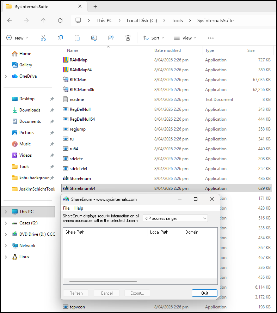Image resolution: width=277 pixels, height=313 pixels.
Task: Sort files by Type column header
Action: coord(224,50)
